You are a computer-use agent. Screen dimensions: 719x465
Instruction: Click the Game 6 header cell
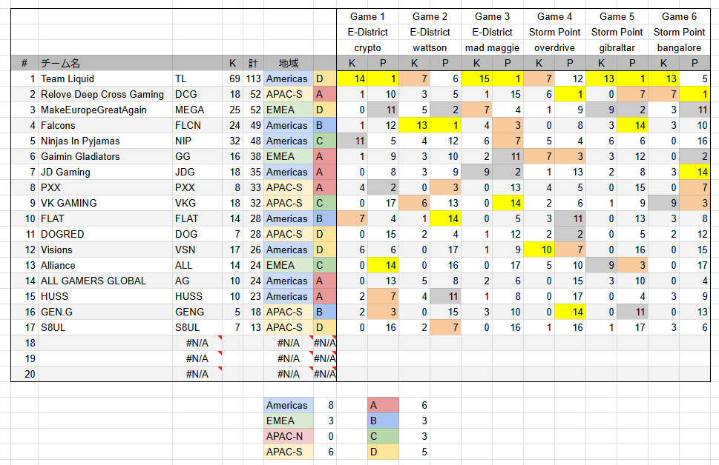point(679,16)
